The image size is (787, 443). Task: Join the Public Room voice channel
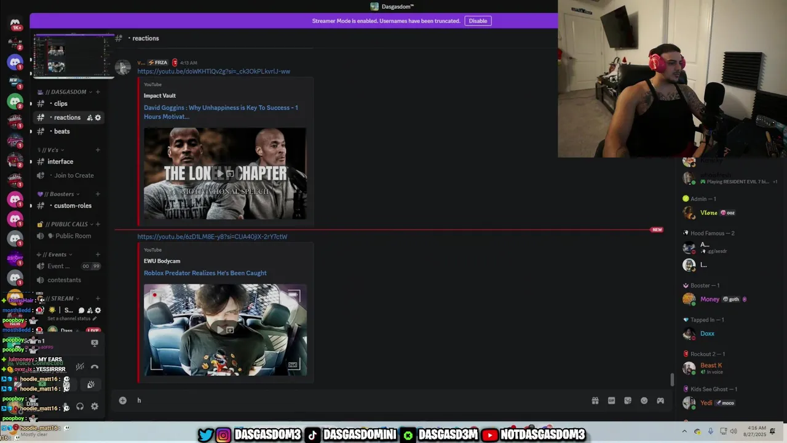[x=68, y=236]
